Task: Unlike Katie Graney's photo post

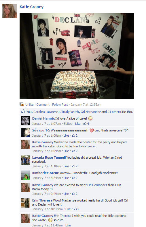Action: (29, 105)
